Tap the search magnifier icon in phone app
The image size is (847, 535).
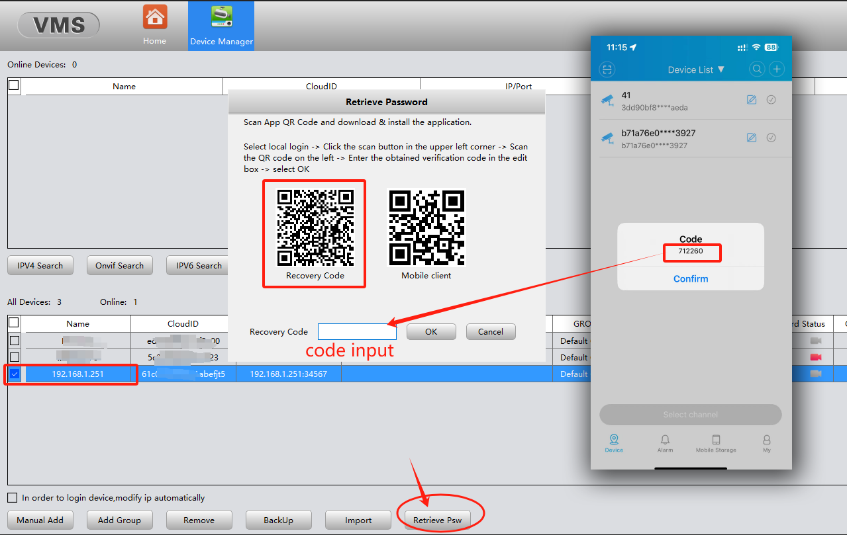pos(757,69)
